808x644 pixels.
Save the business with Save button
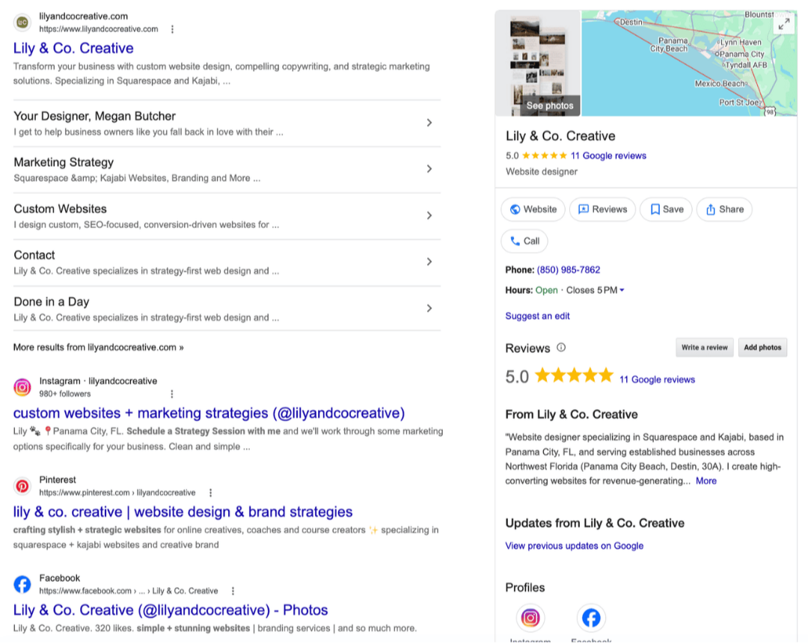(667, 209)
